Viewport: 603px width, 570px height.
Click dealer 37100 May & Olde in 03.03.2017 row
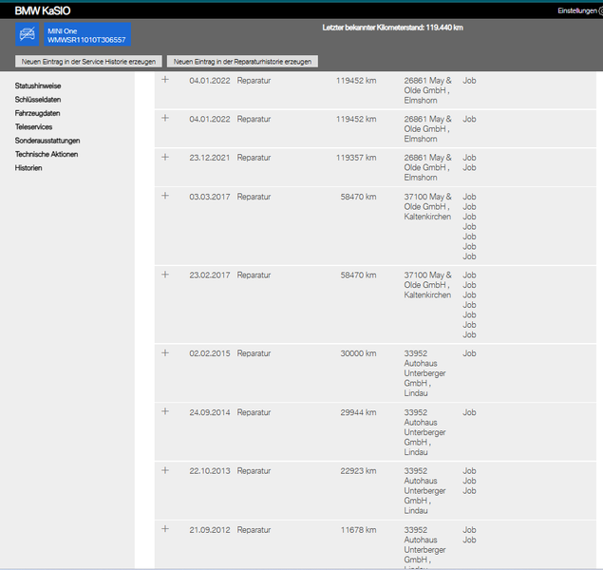click(x=427, y=206)
